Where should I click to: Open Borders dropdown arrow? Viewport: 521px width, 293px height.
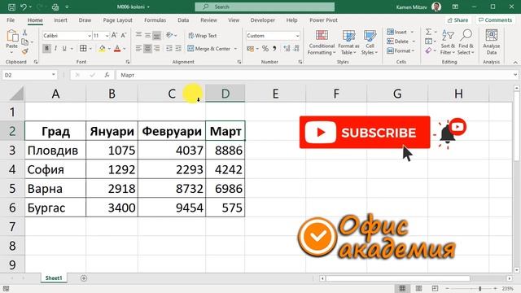[x=90, y=49]
